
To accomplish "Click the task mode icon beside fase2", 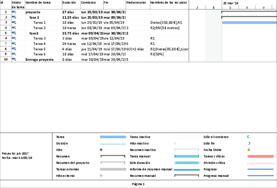I will [x=14, y=33].
